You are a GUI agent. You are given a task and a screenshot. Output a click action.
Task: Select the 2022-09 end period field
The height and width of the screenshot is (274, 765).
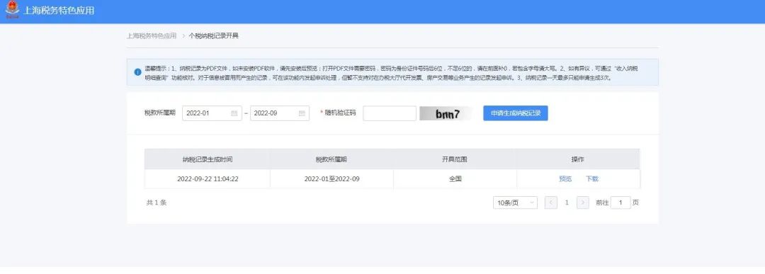280,113
